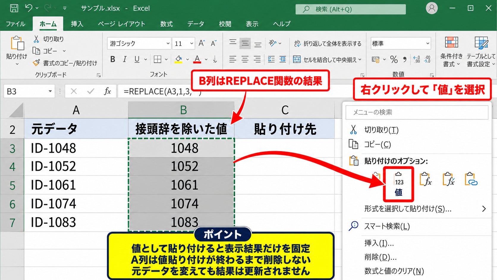Expand the merge and center dropdown arrow
The height and width of the screenshot is (280, 497).
pos(360,60)
